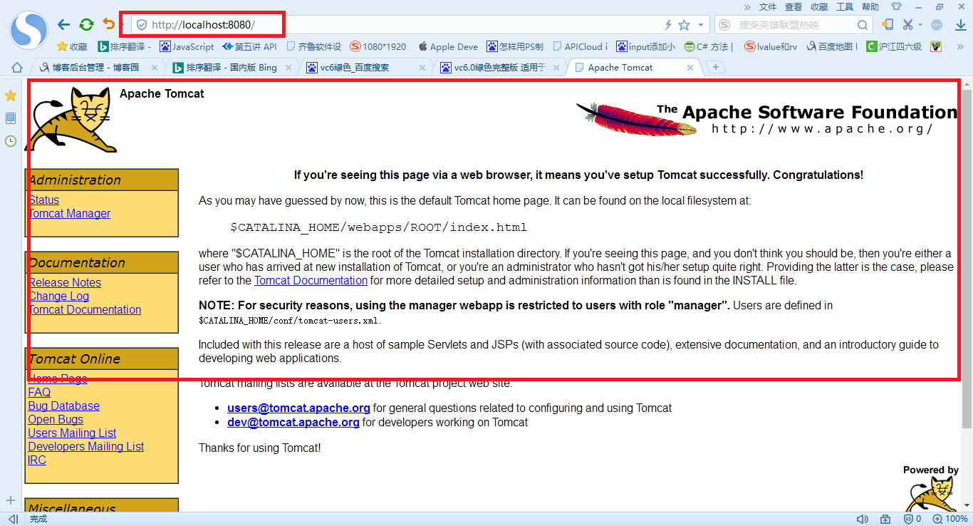Click the status bar toolbox icon
The image size is (973, 526).
[885, 519]
